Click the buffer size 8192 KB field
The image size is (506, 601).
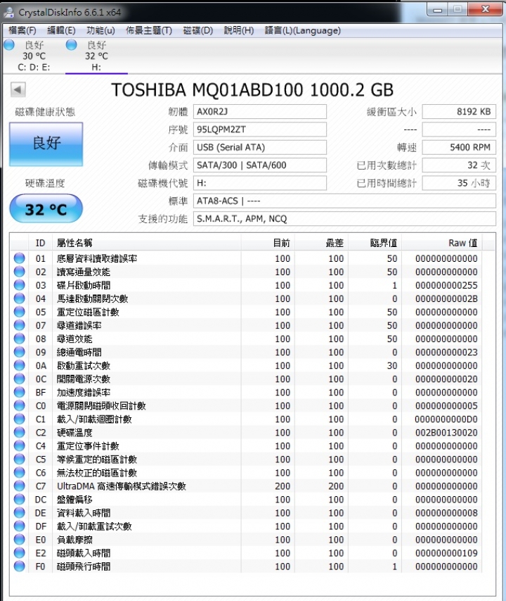(x=459, y=111)
